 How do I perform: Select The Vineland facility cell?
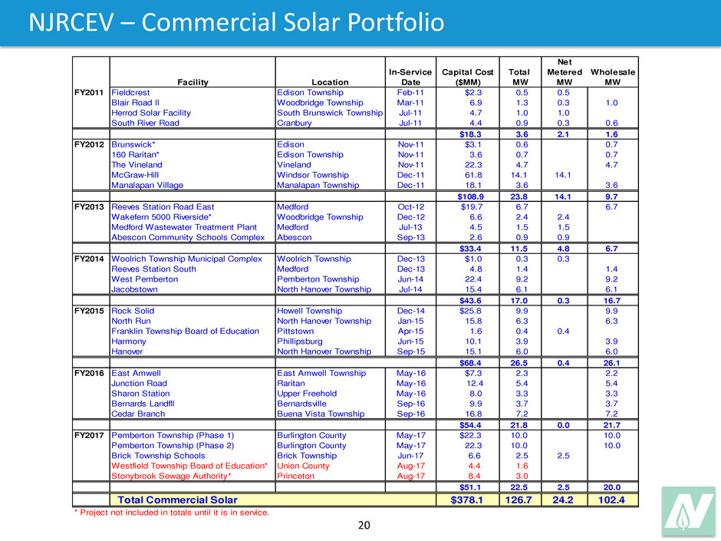[x=137, y=165]
